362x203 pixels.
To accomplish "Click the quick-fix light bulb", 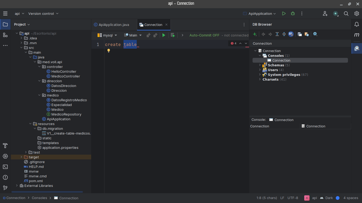I will [x=108, y=50].
